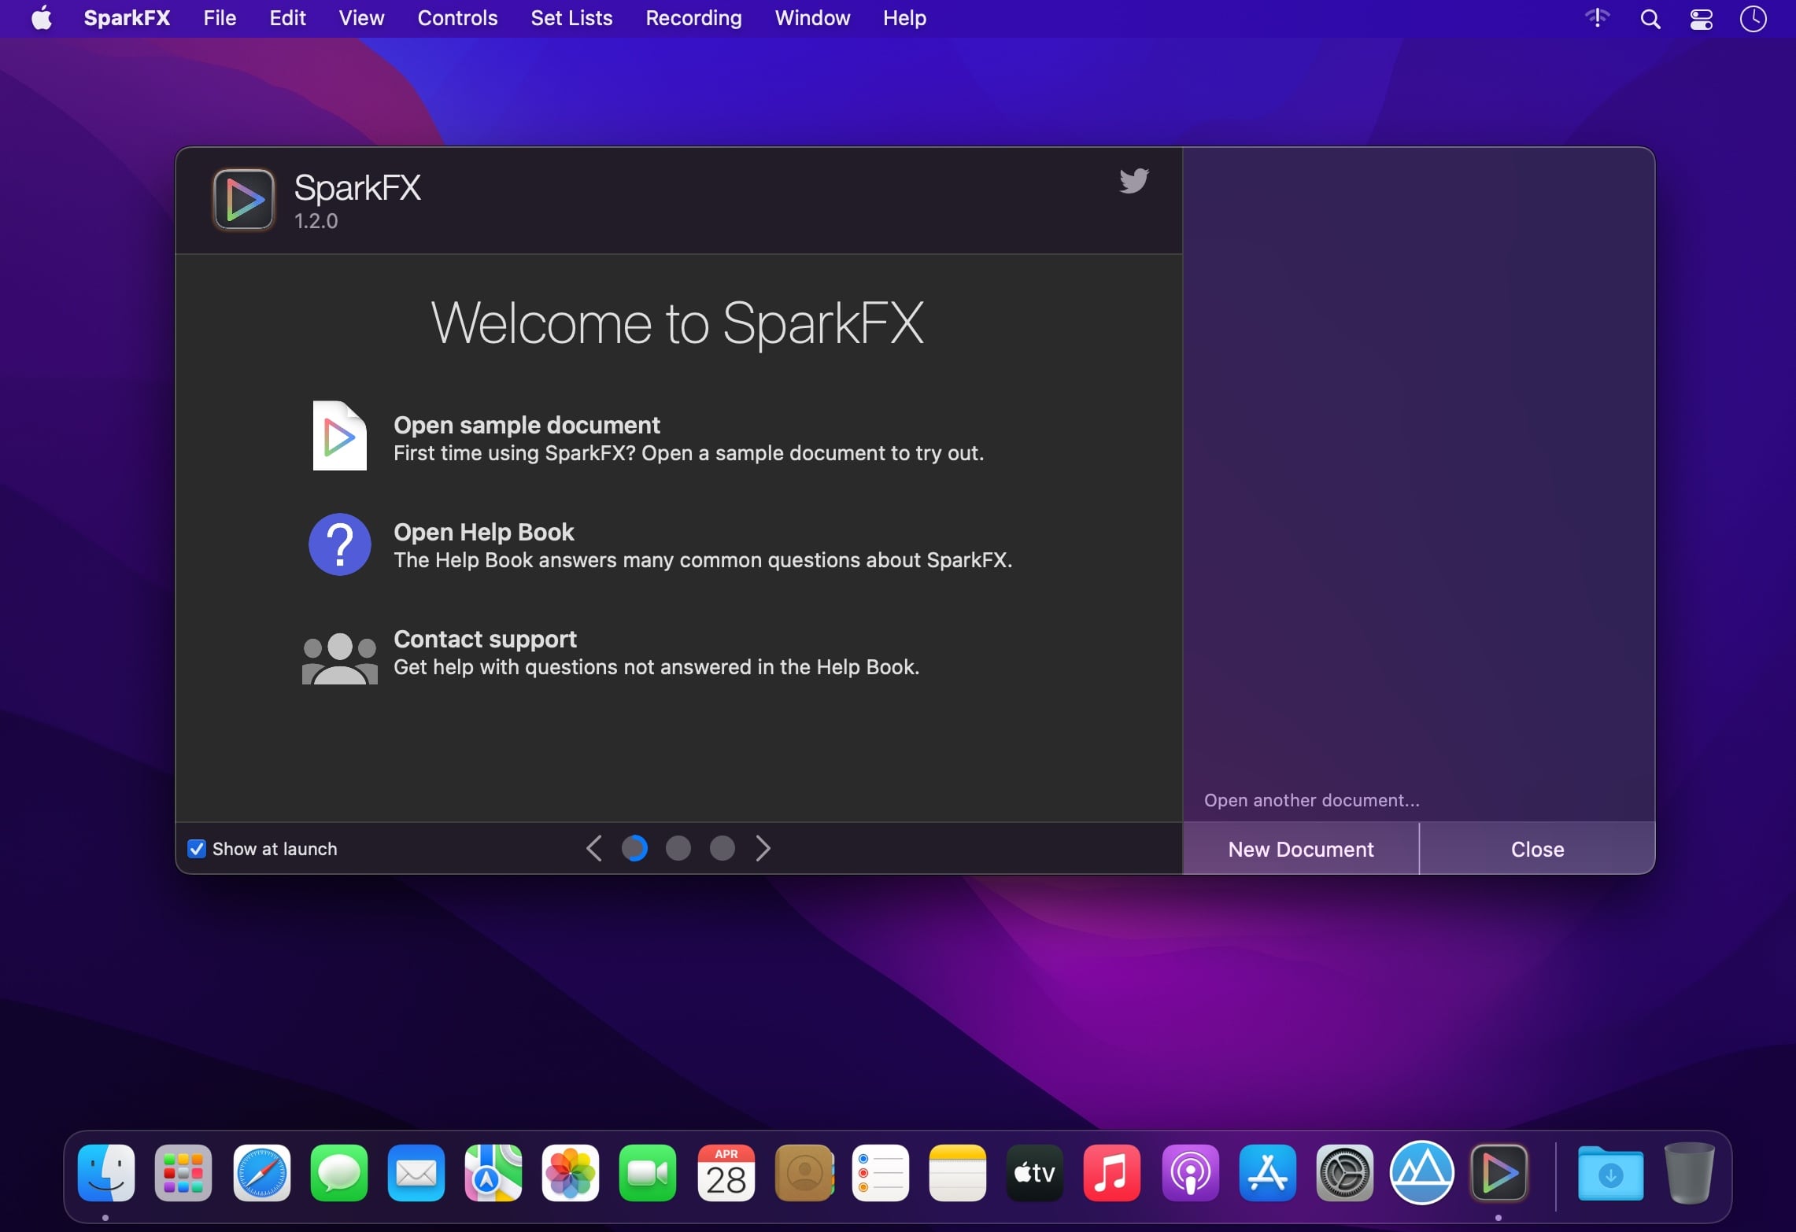
Task: Open the Set Lists menu
Action: (571, 18)
